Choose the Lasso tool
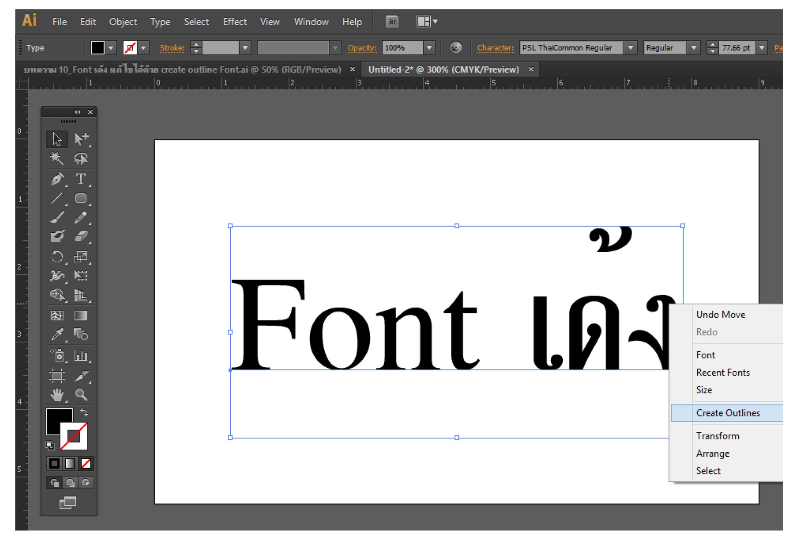Image resolution: width=795 pixels, height=540 pixels. [80, 158]
